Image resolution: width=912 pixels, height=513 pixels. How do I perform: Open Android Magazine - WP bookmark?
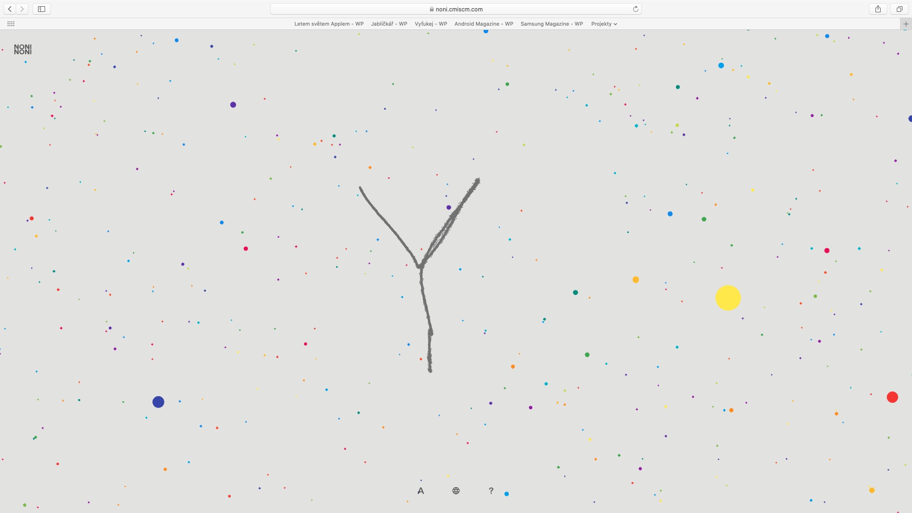484,24
